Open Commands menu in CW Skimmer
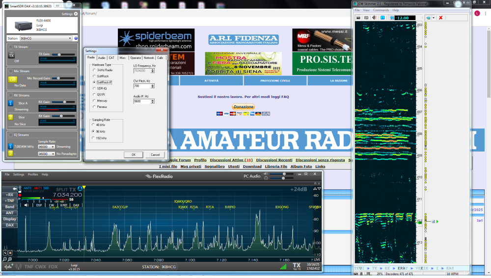The width and height of the screenshot is (491, 278). (x=381, y=10)
